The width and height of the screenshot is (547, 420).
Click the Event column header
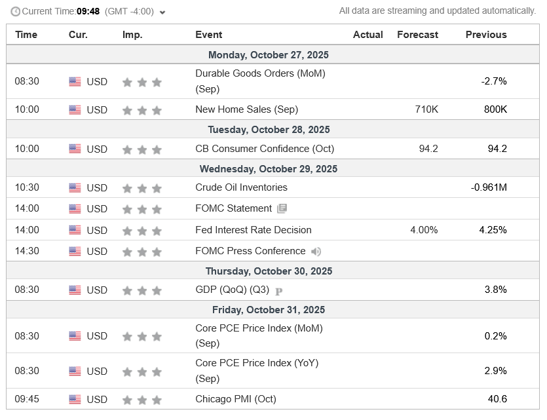click(208, 35)
